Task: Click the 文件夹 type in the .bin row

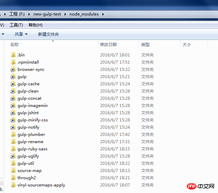Action: click(148, 55)
